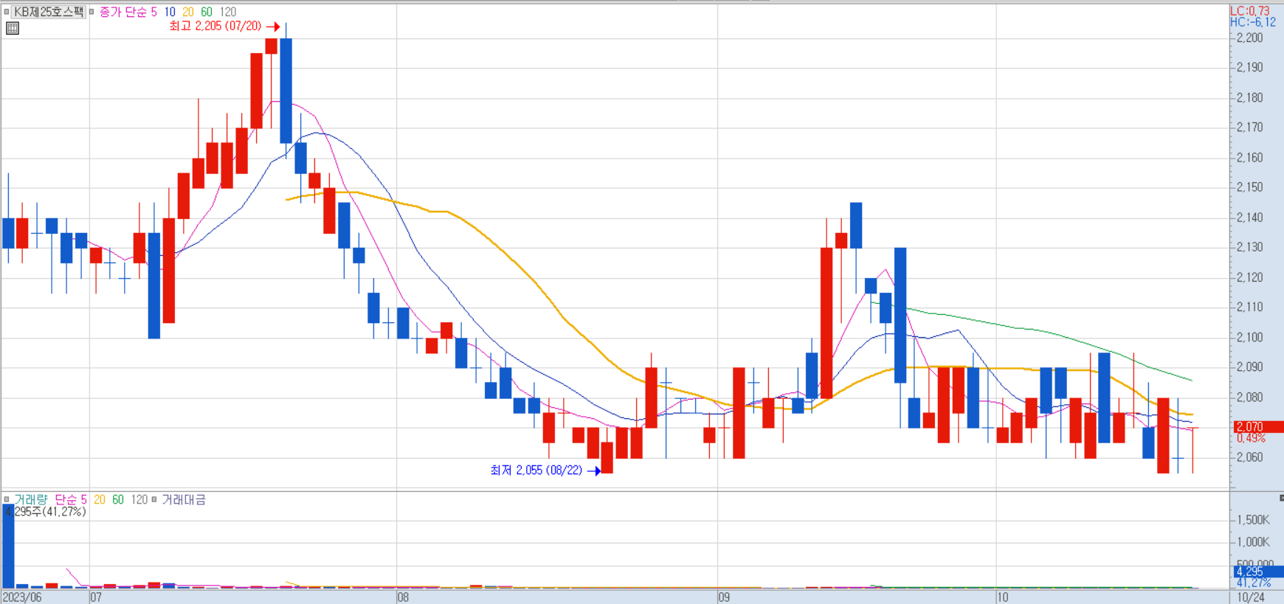1284x604 pixels.
Task: Click the 0.49% change value
Action: tap(1251, 438)
